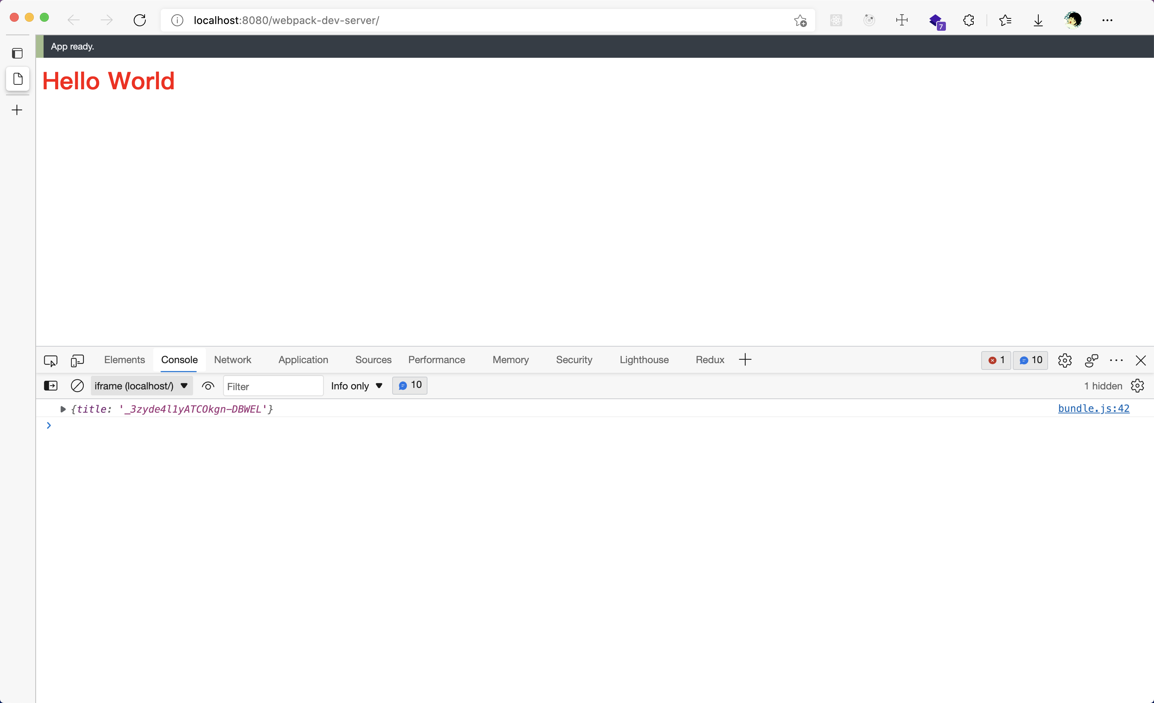Open the Info only log level dropdown

356,386
